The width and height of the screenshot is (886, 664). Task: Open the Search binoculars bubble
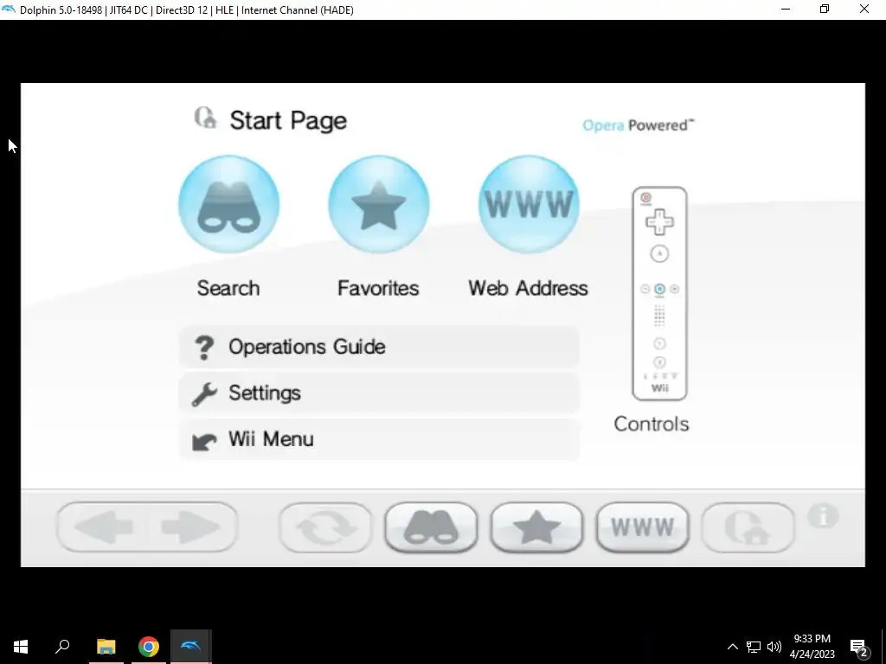[x=228, y=204]
